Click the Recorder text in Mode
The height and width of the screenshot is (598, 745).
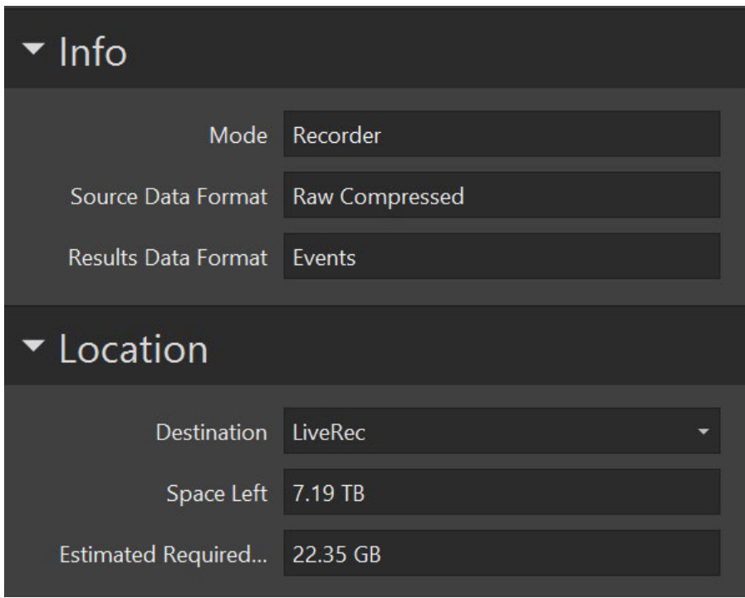point(337,135)
